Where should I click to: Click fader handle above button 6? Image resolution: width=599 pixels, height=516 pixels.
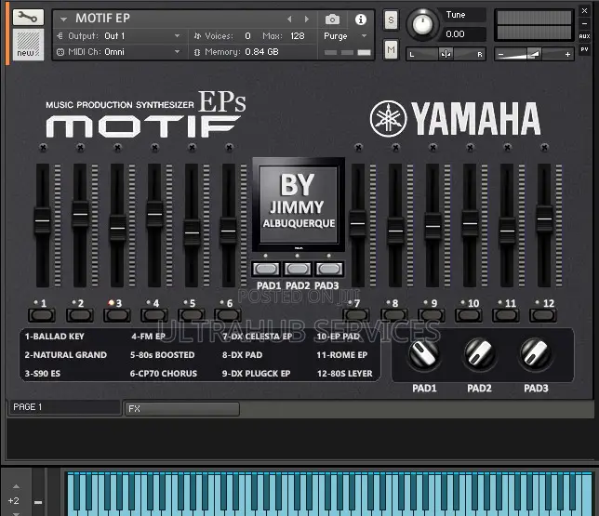pos(229,231)
